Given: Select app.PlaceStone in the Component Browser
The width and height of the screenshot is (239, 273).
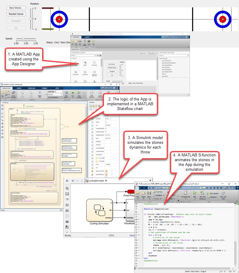Looking at the screenshot, I should click(166, 61).
